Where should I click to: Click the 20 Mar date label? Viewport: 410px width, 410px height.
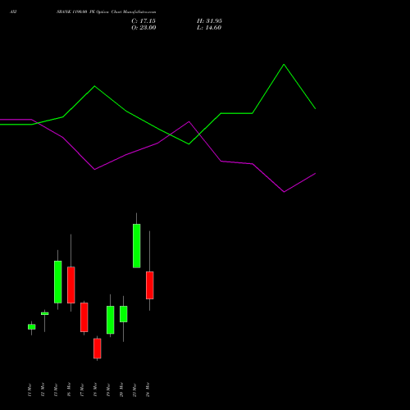[121, 389]
